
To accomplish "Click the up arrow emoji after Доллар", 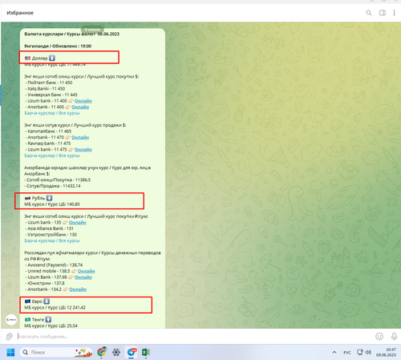I will [x=52, y=58].
